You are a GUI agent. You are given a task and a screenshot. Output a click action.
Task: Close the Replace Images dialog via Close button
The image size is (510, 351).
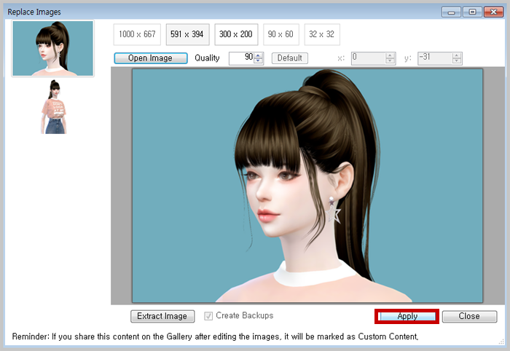(x=469, y=316)
